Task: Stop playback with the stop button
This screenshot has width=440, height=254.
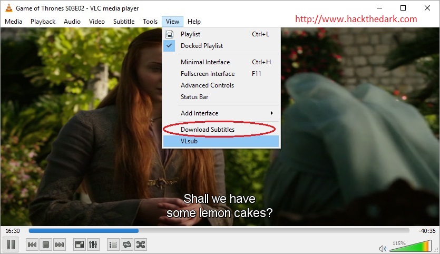Action: point(46,245)
